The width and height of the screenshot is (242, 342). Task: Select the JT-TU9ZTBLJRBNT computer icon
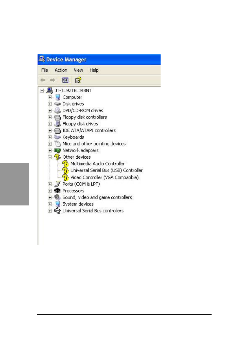point(50,90)
